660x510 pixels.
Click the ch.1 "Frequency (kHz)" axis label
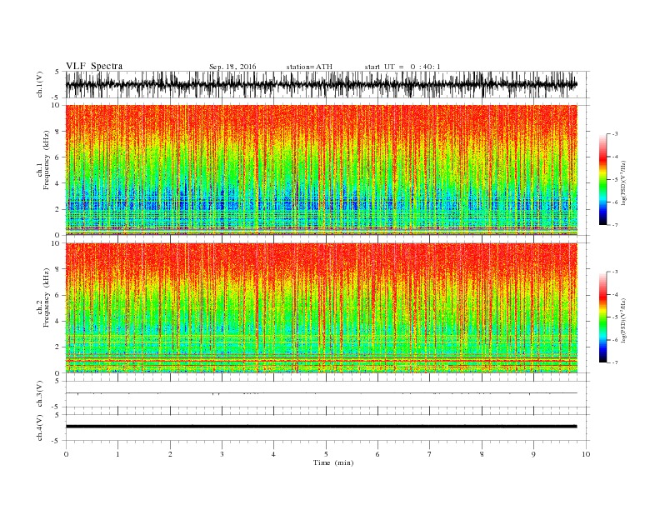pyautogui.click(x=47, y=160)
